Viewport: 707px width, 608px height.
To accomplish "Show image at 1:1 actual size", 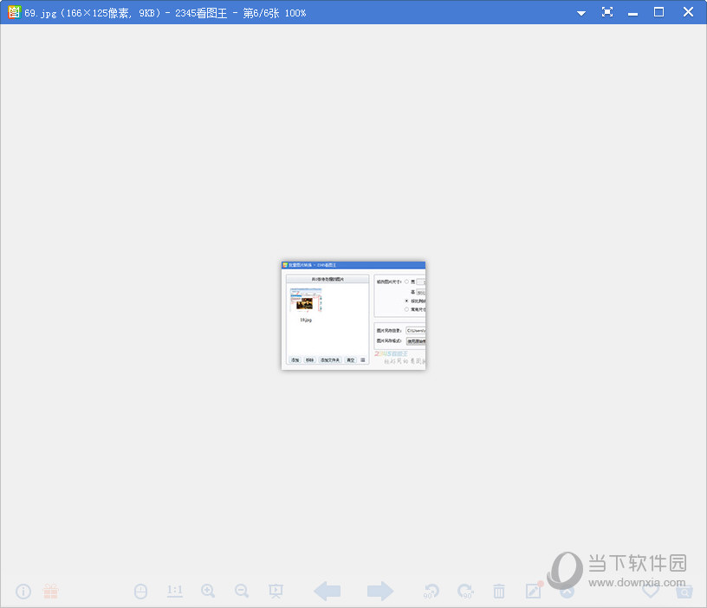I will 174,592.
